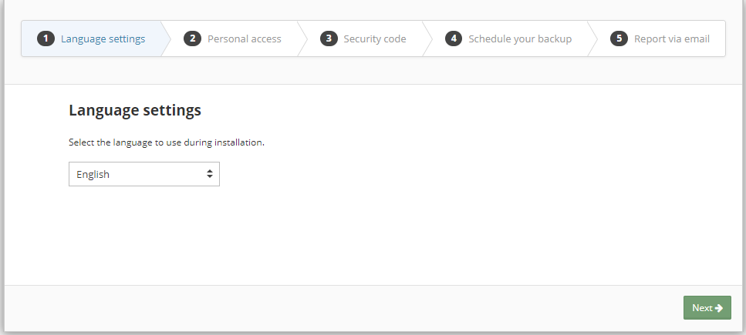
Task: Click the number 5 step badge
Action: (x=619, y=39)
